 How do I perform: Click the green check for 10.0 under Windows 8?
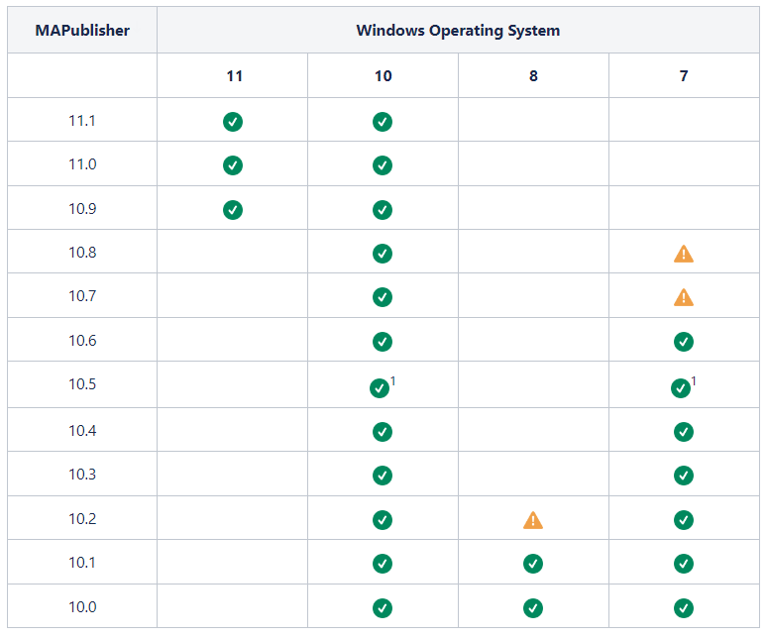[x=533, y=608]
